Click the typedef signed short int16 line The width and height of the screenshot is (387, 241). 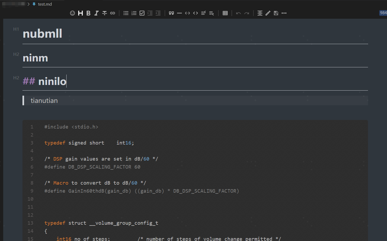pos(89,143)
